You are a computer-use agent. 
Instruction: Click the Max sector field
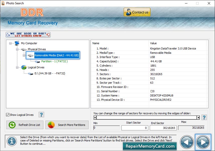191,128
